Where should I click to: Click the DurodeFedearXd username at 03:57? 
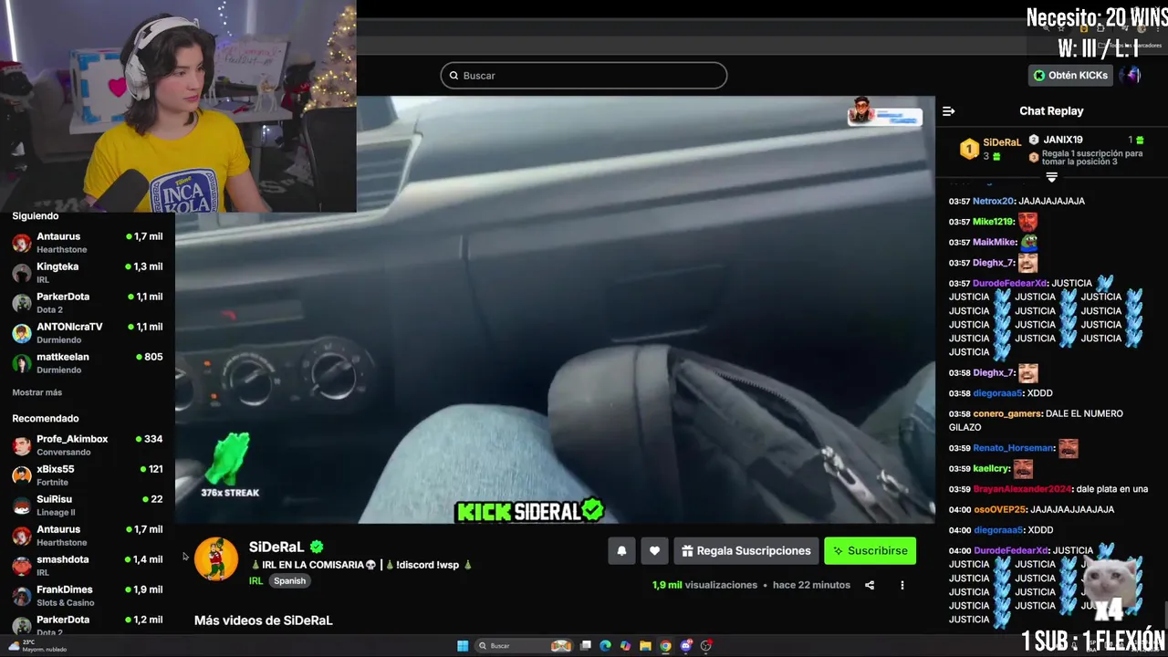click(1009, 283)
